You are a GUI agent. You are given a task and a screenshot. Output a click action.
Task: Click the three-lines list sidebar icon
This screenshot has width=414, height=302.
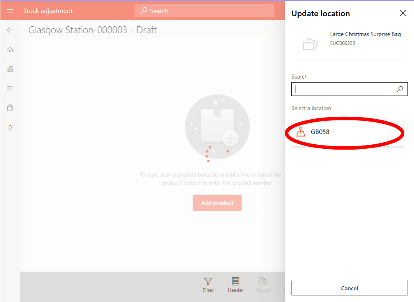10,88
